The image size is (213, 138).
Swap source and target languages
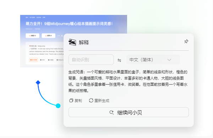pyautogui.click(x=119, y=60)
